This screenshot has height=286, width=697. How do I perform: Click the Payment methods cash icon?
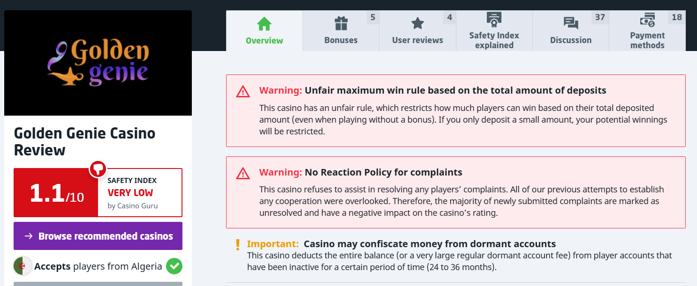point(647,21)
